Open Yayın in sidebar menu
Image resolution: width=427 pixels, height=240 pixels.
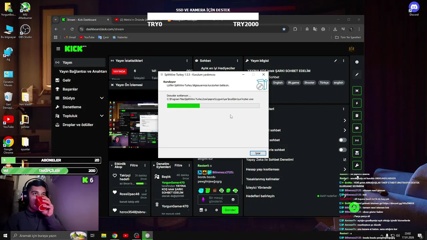[79, 62]
